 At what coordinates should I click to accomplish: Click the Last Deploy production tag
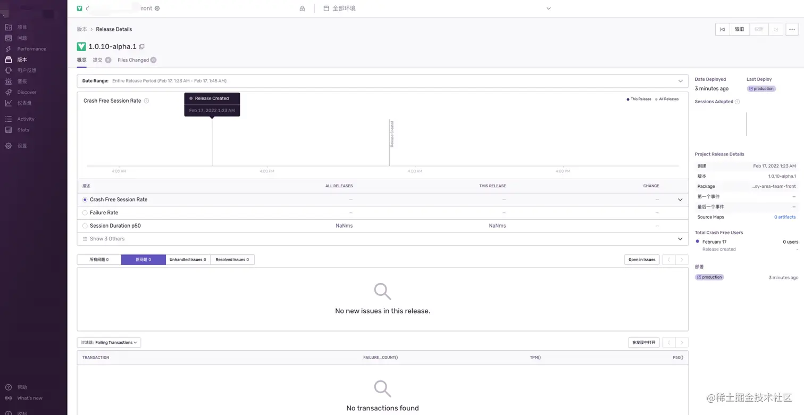click(761, 89)
